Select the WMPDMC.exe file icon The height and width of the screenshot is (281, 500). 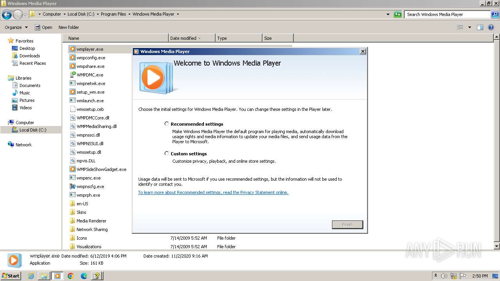[72, 75]
